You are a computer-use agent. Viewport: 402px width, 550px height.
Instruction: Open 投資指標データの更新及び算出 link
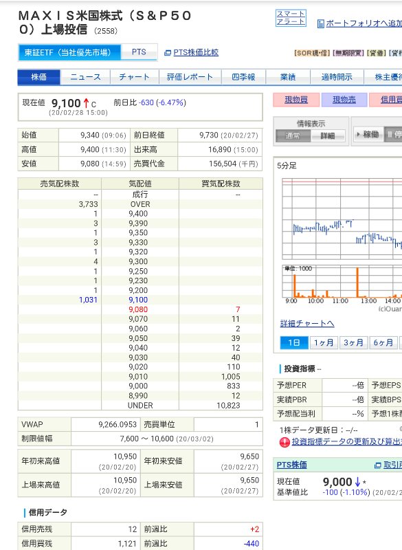[347, 441]
